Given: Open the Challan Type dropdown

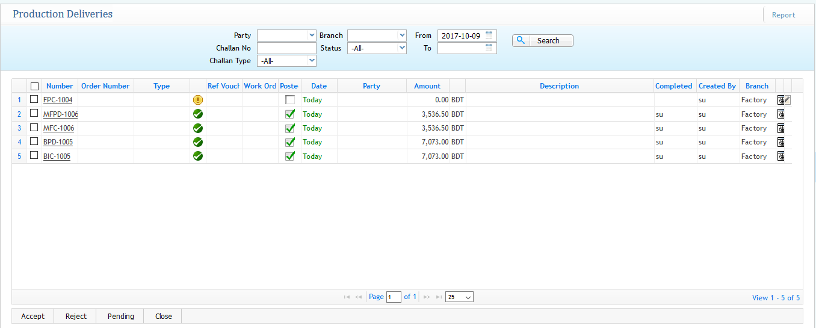Looking at the screenshot, I should [x=286, y=61].
